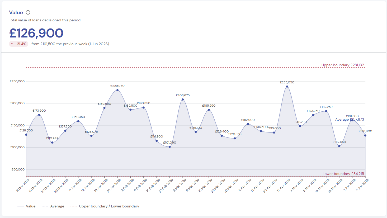Click the £133,600 data point
The height and width of the screenshot is (218, 387).
[x=274, y=132]
